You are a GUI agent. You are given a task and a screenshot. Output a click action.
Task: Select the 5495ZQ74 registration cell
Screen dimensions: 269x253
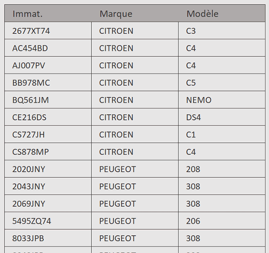pos(31,221)
